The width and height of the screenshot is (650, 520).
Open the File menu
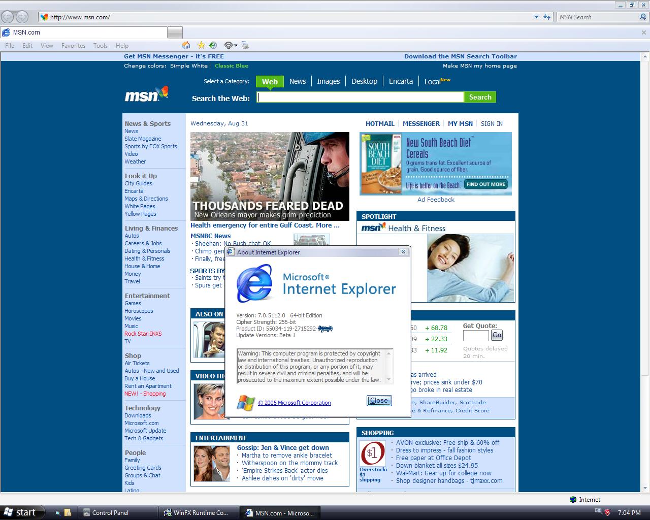[x=10, y=46]
